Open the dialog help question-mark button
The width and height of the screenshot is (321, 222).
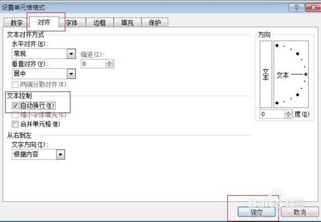pos(296,7)
